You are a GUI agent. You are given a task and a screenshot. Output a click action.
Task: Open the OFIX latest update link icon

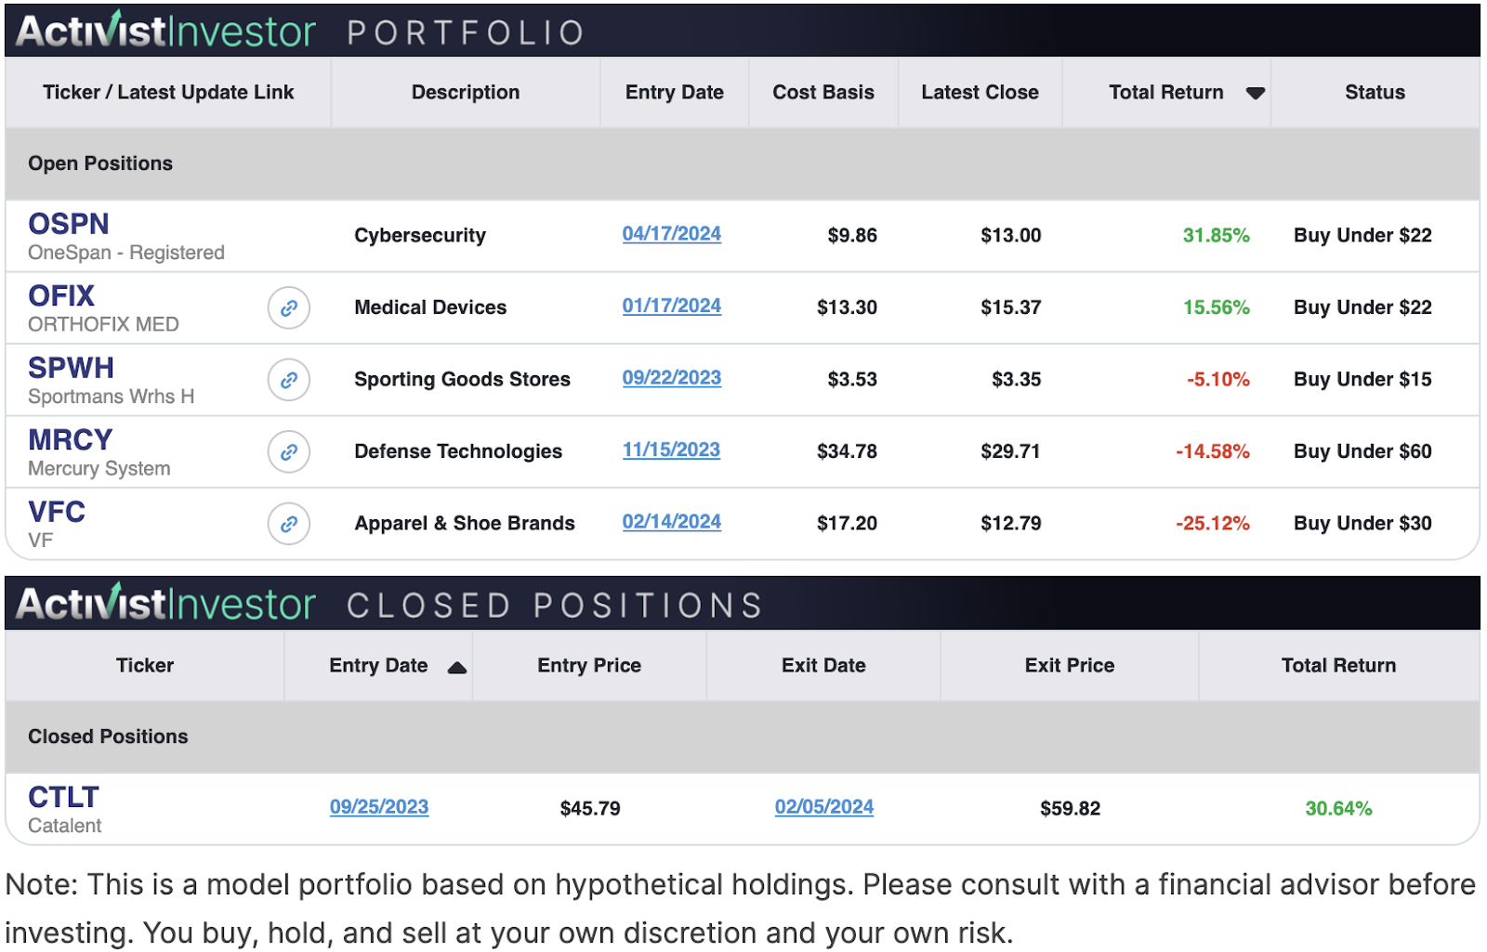click(289, 308)
